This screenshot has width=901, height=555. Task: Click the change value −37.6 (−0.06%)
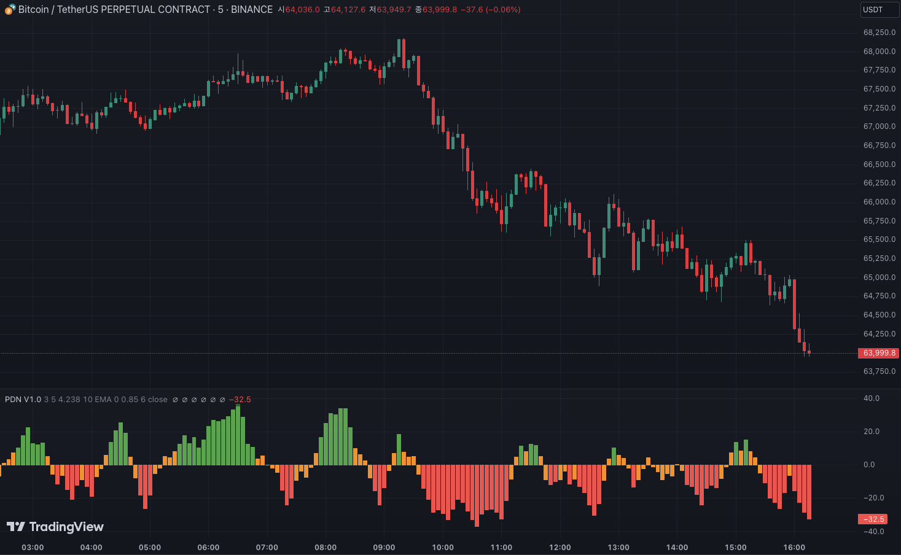pos(491,10)
